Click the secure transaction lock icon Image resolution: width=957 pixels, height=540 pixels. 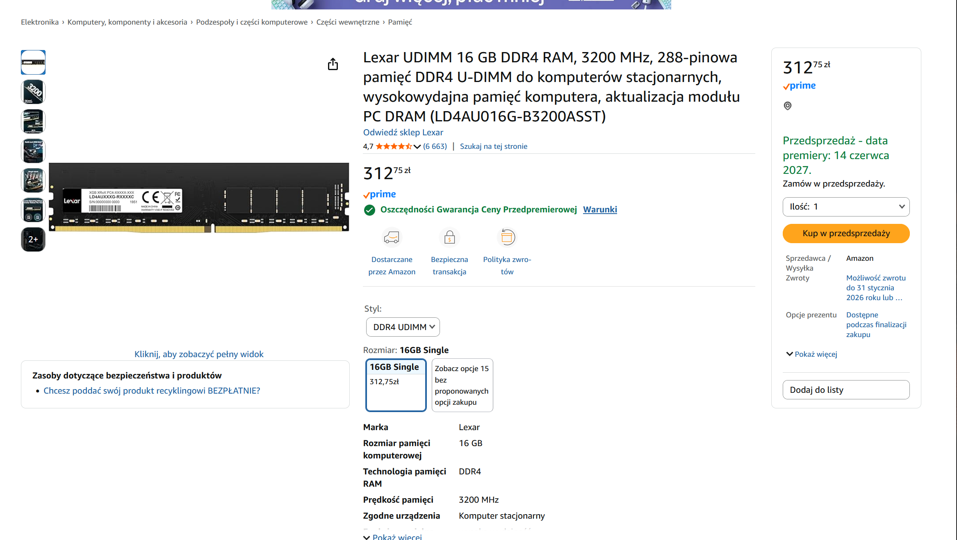point(449,237)
